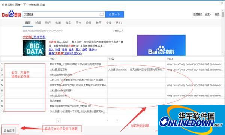Click the 字段3 column header
This screenshot has width=225, height=135.
(195, 59)
